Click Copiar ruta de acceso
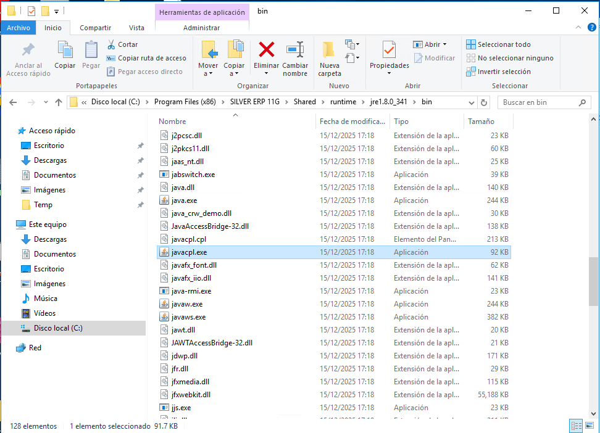600x433 pixels. [146, 58]
